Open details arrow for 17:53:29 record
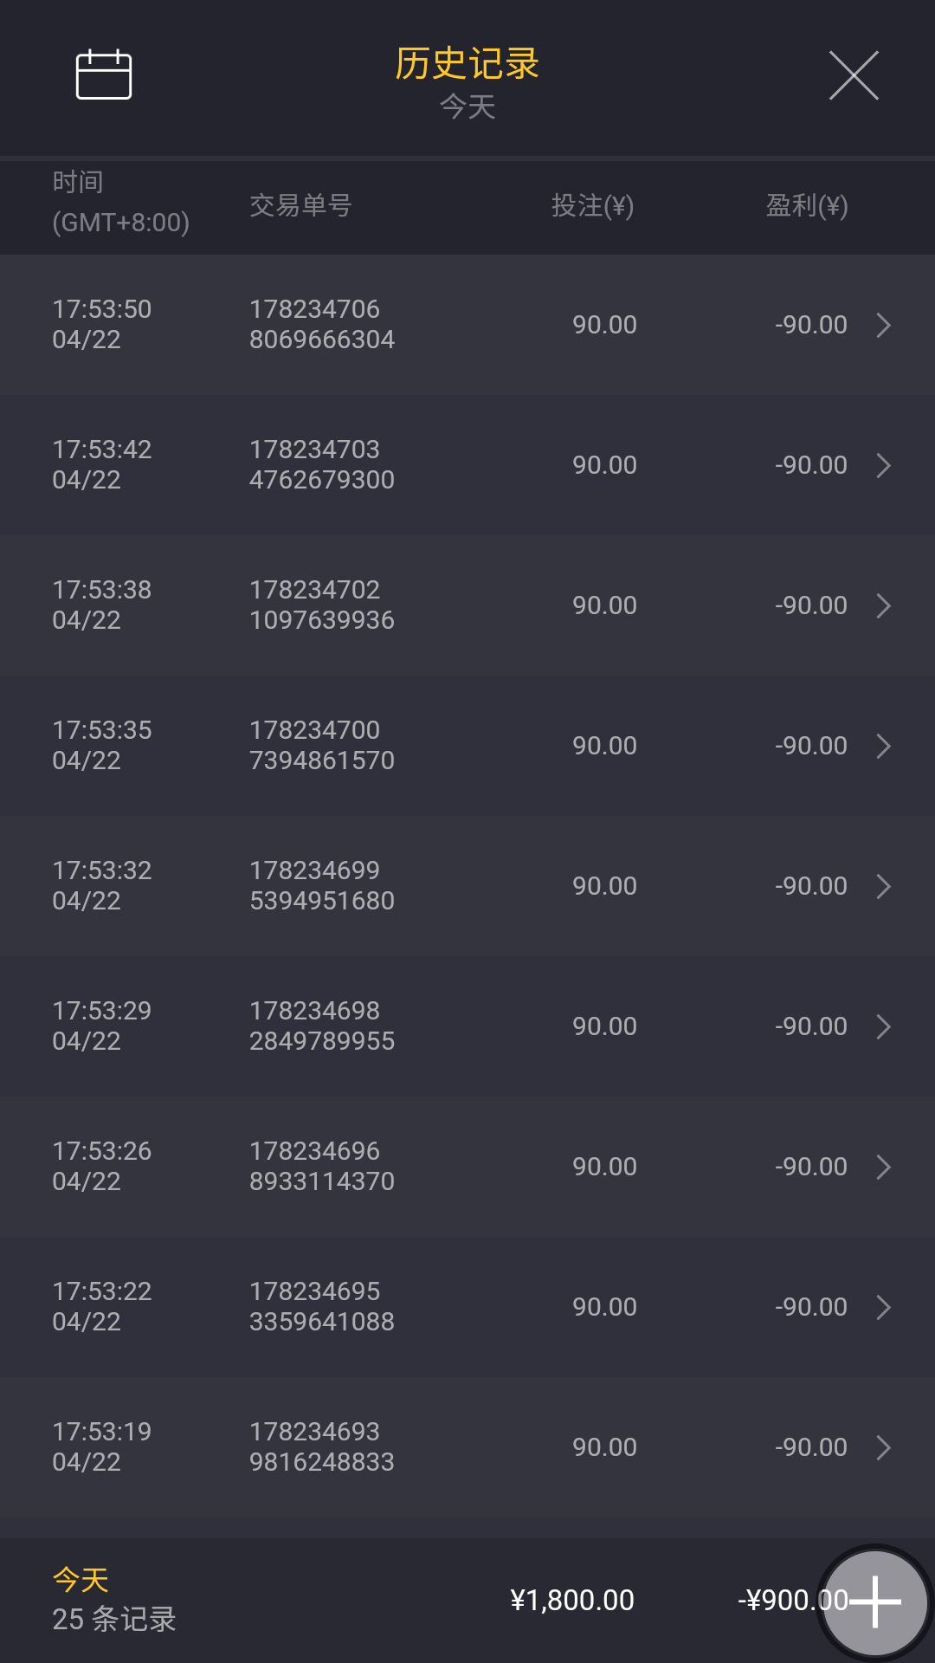This screenshot has width=935, height=1663. [883, 1027]
